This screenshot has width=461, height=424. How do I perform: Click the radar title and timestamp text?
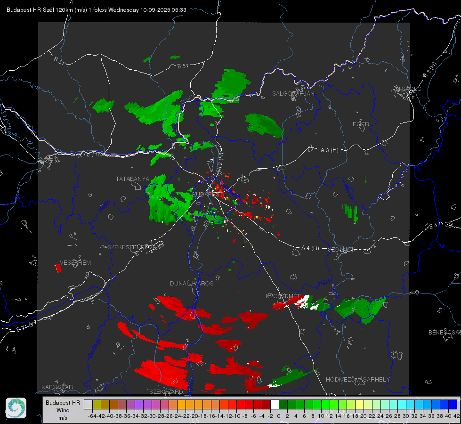pyautogui.click(x=97, y=10)
